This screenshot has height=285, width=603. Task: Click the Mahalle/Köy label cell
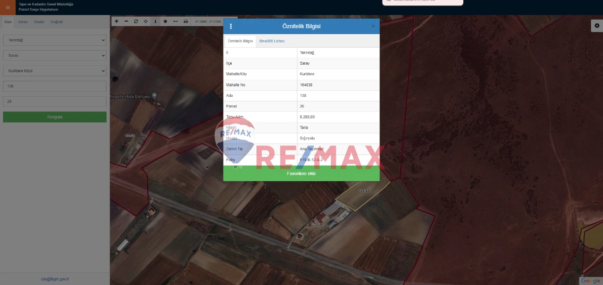(x=260, y=74)
